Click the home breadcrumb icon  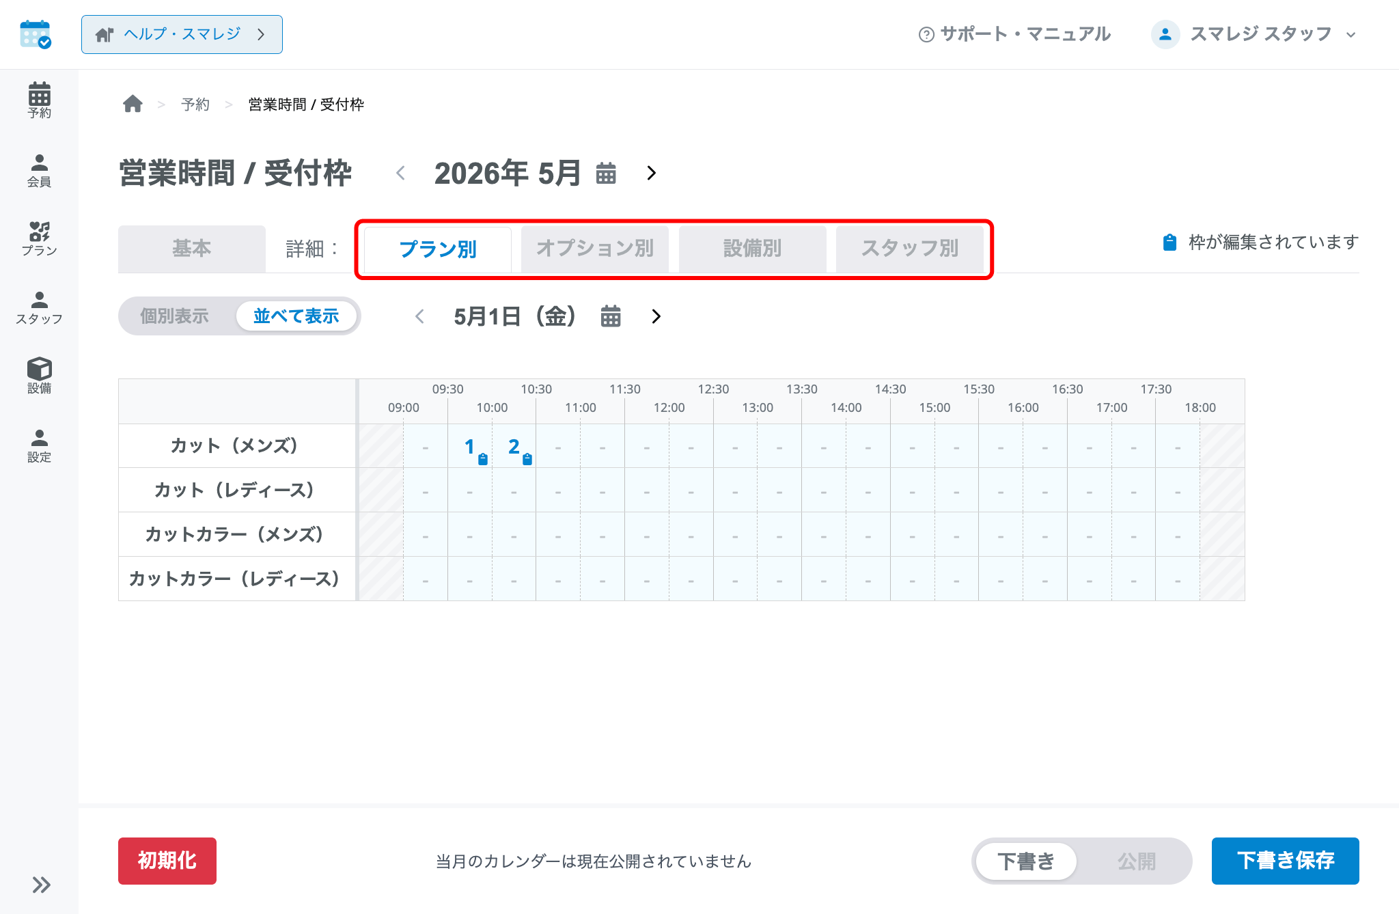(133, 104)
